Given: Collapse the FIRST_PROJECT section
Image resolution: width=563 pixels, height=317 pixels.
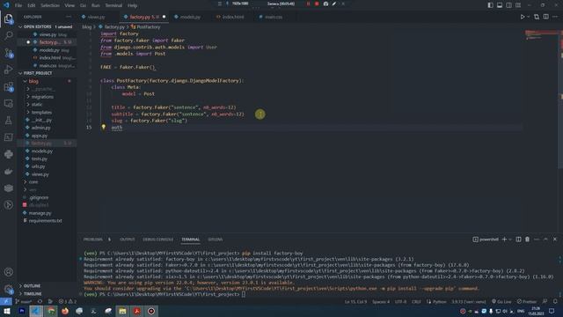Looking at the screenshot, I should pyautogui.click(x=47, y=73).
